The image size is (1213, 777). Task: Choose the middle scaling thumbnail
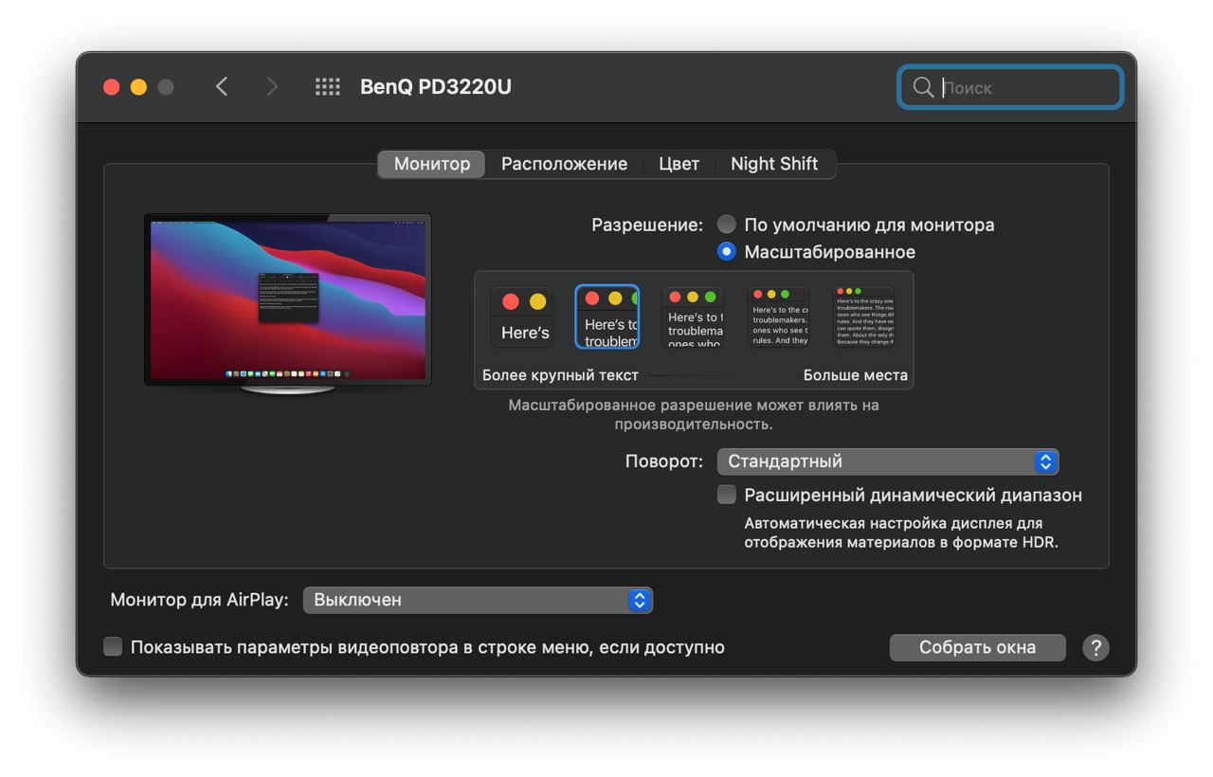pyautogui.click(x=693, y=317)
